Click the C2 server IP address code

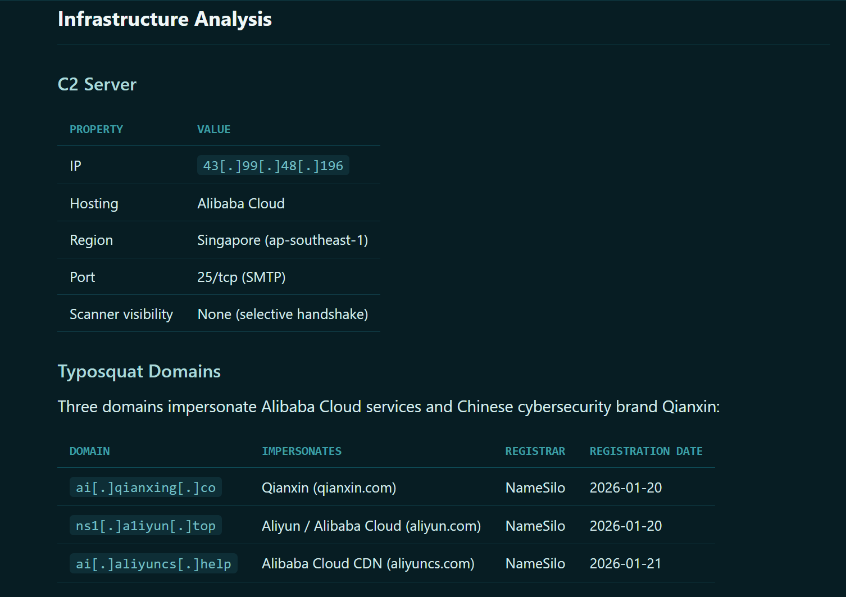[x=273, y=166]
